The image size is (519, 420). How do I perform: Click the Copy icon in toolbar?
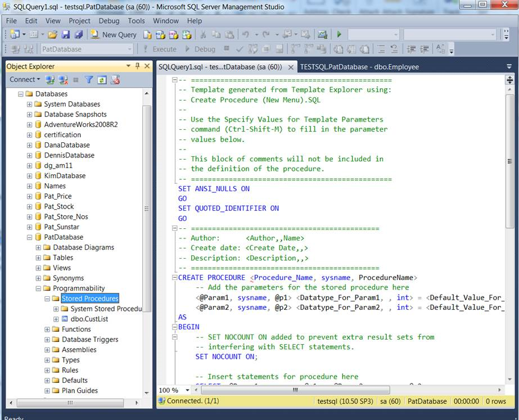(x=216, y=34)
